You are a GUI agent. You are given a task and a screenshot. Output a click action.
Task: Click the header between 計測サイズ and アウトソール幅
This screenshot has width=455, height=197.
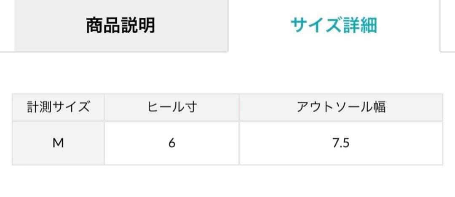172,107
